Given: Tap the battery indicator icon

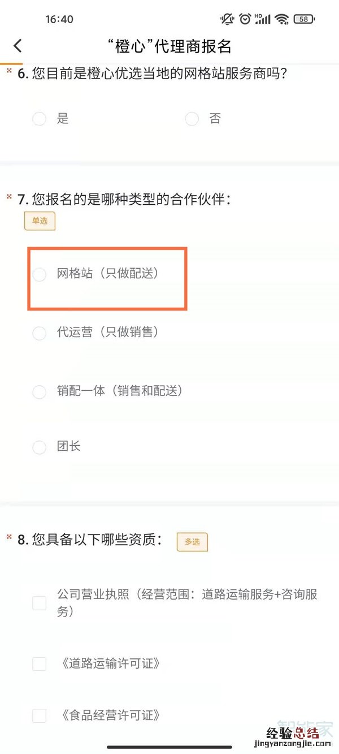Looking at the screenshot, I should 305,19.
